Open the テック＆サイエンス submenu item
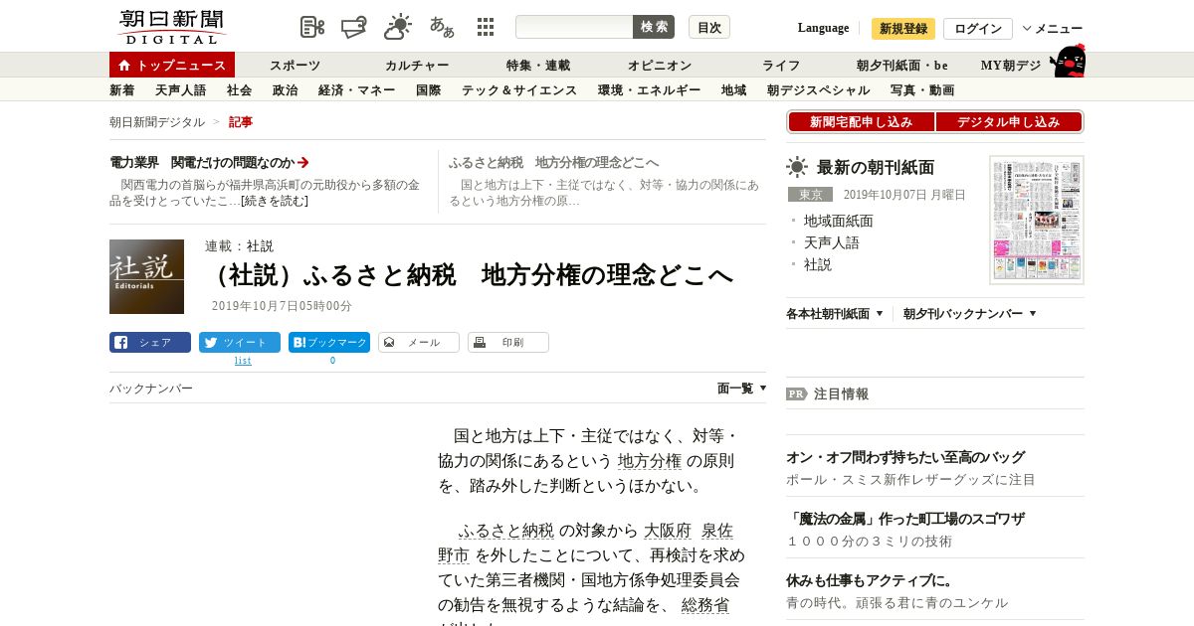This screenshot has width=1194, height=626. tap(519, 90)
